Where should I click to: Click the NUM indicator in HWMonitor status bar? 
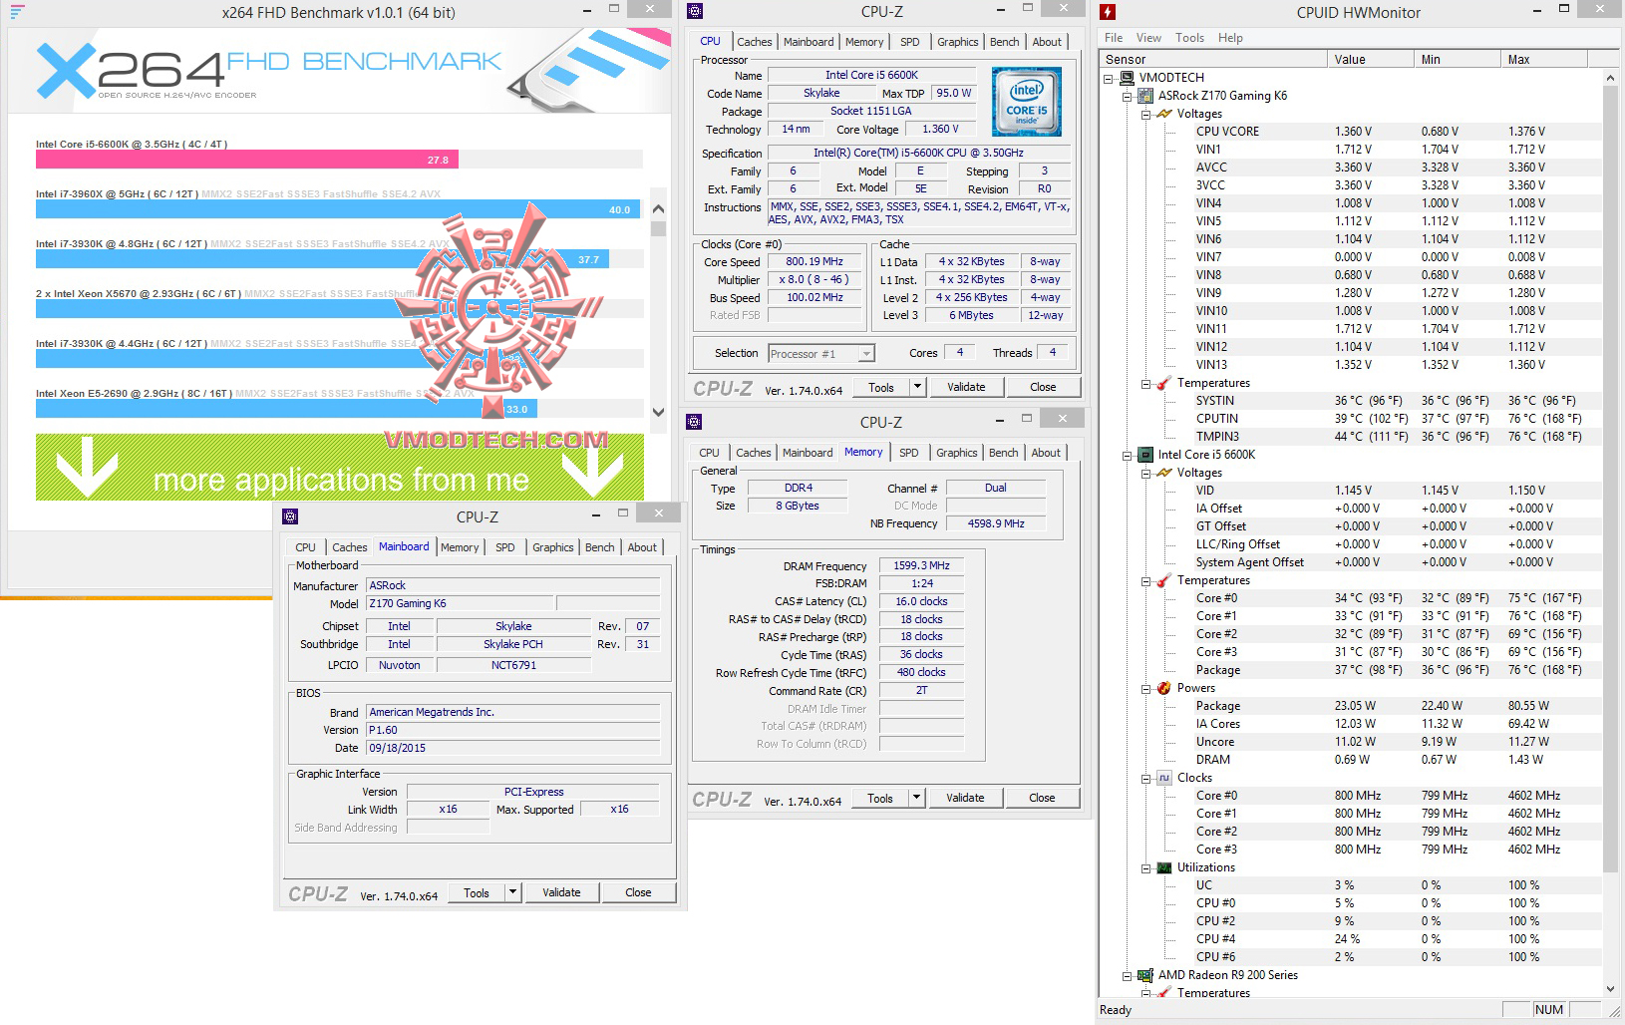[1548, 1009]
